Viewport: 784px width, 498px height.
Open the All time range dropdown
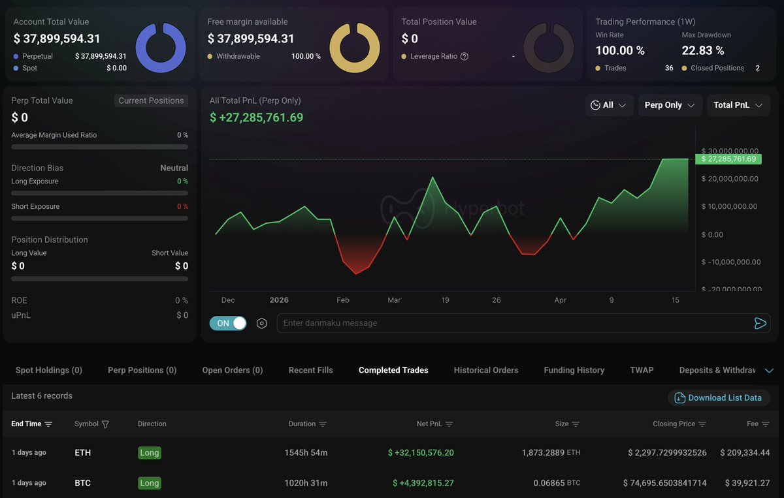[x=609, y=105]
